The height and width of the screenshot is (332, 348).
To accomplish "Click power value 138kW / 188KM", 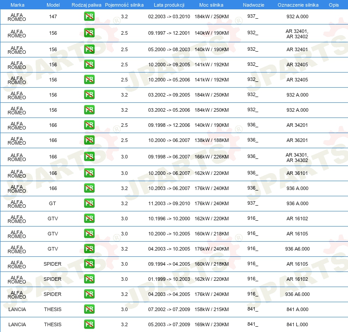I will point(212,140).
